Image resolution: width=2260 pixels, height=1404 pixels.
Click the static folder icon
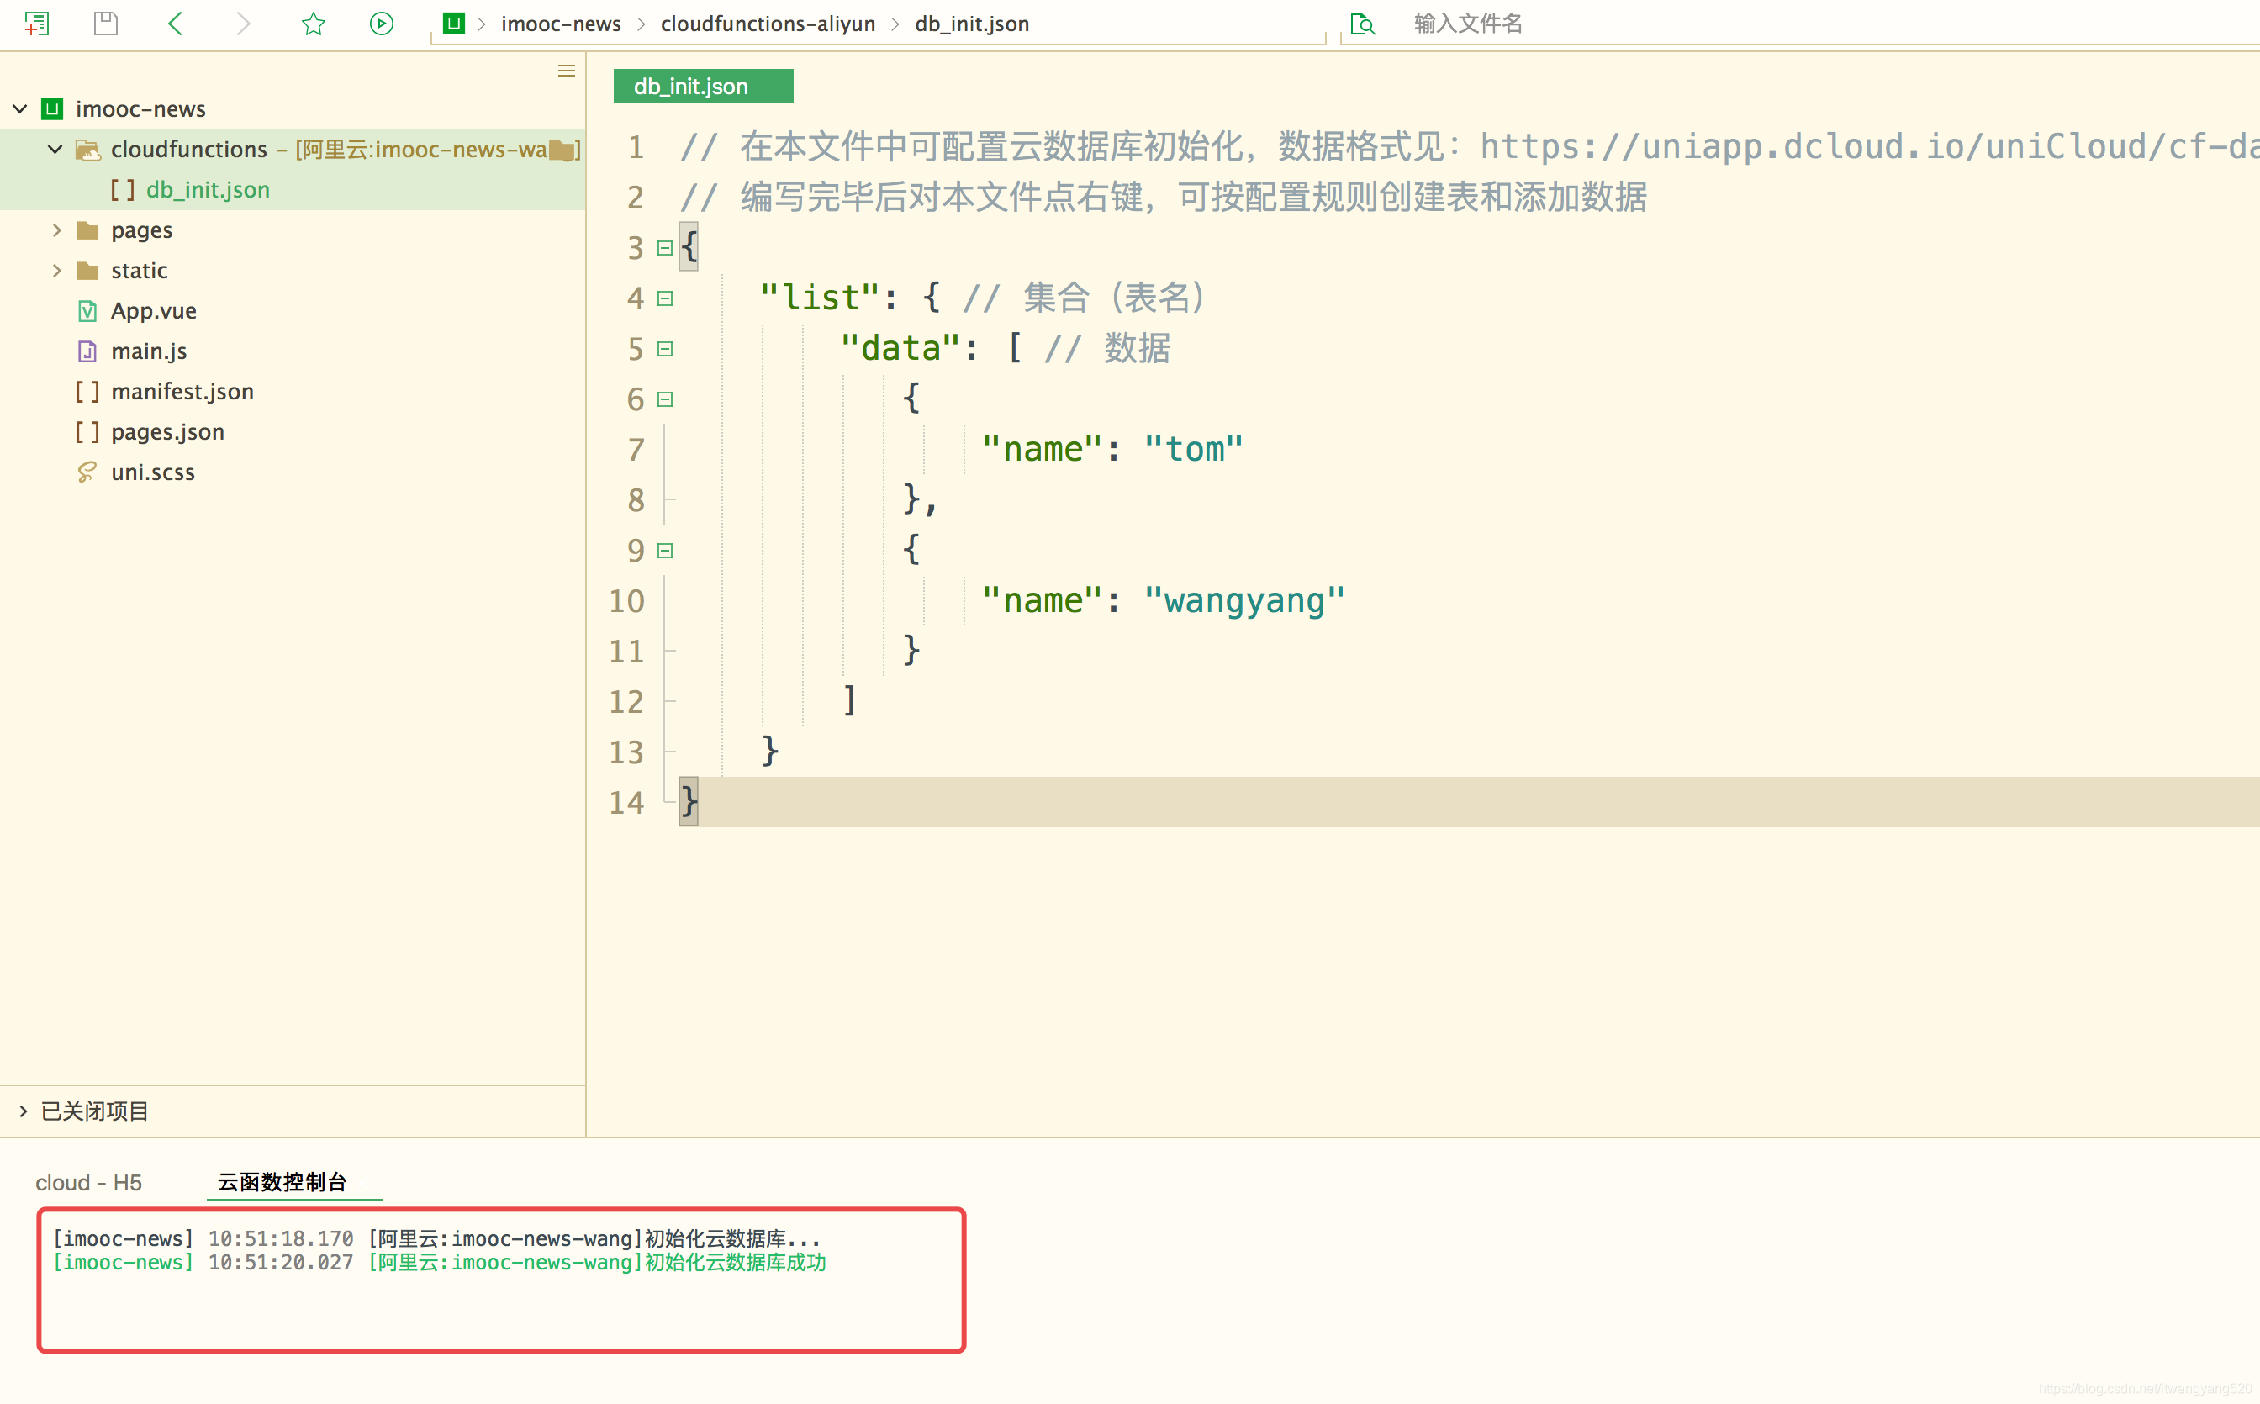click(87, 270)
